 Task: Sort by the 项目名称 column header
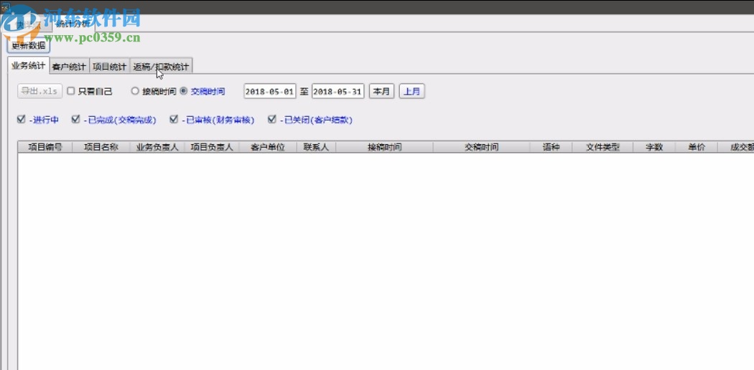101,147
